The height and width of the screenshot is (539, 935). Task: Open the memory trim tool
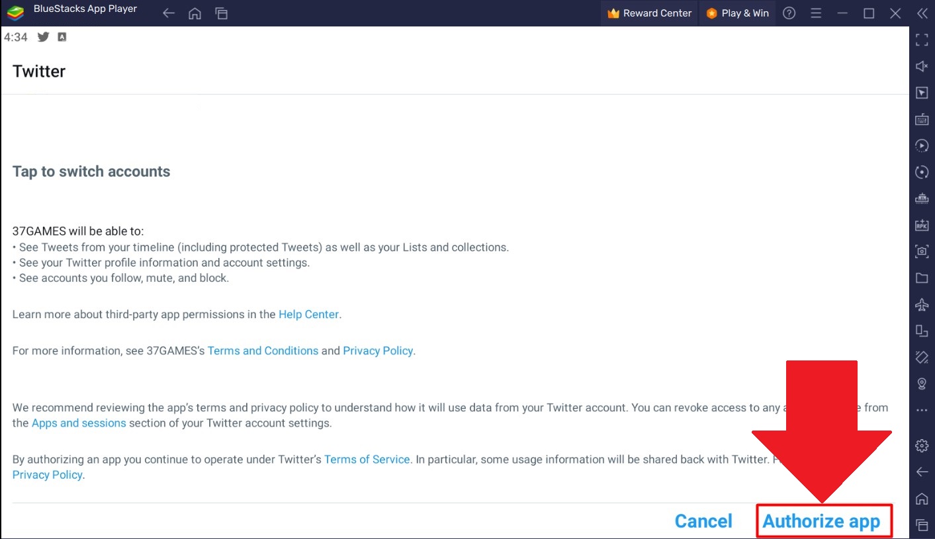[x=922, y=198]
